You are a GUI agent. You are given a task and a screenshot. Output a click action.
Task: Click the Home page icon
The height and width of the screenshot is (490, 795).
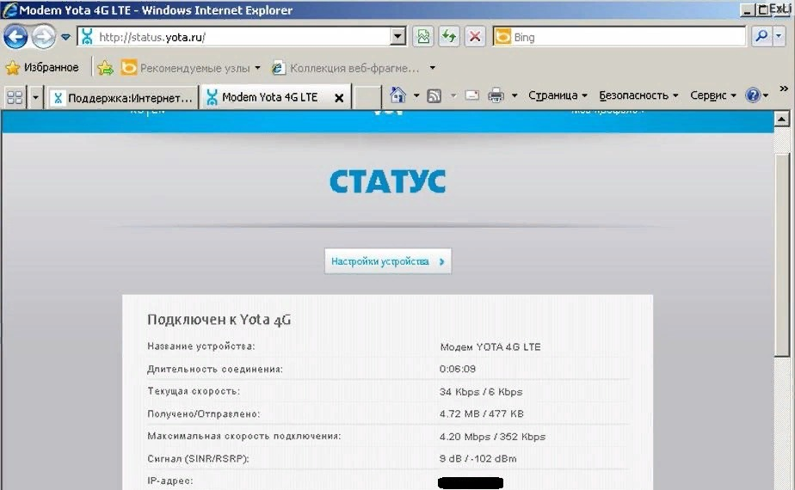tap(398, 95)
